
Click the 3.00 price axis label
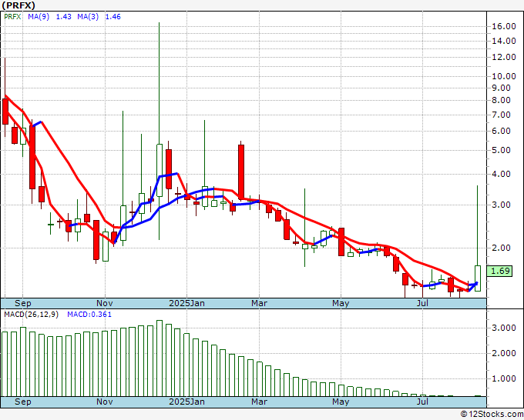[x=502, y=205]
